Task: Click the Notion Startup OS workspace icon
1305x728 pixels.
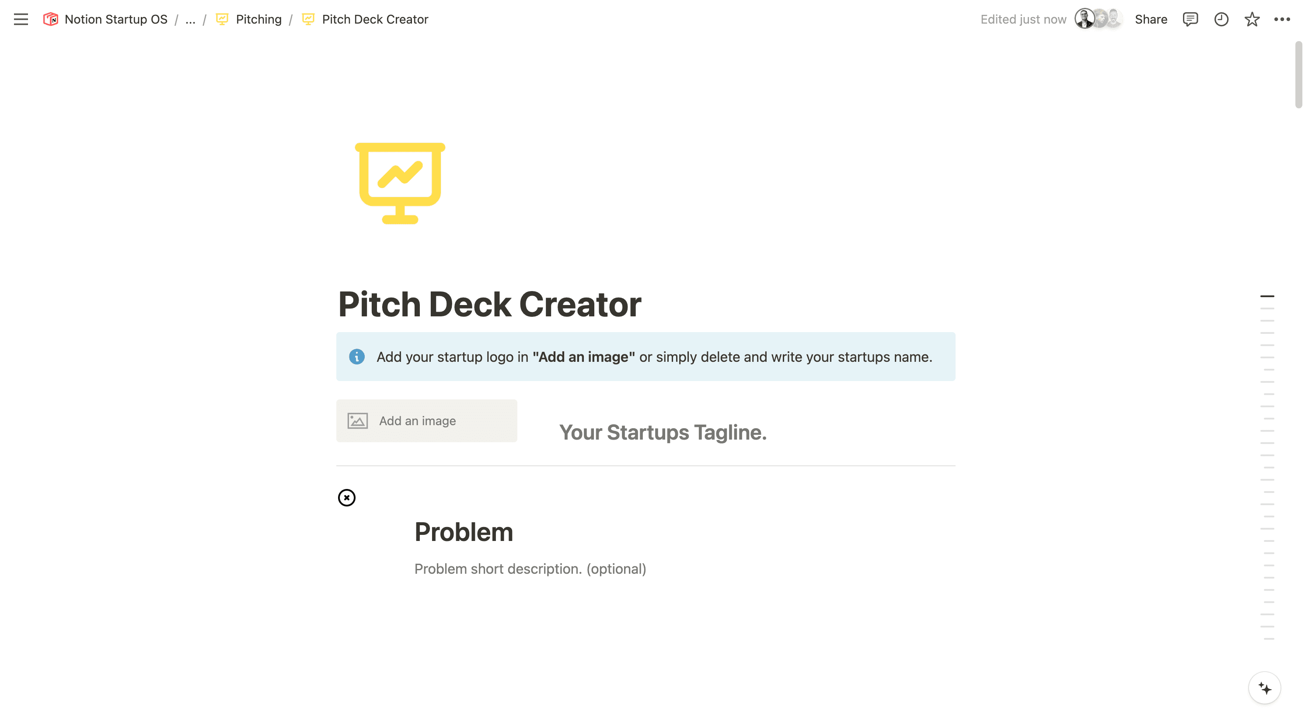Action: 51,19
